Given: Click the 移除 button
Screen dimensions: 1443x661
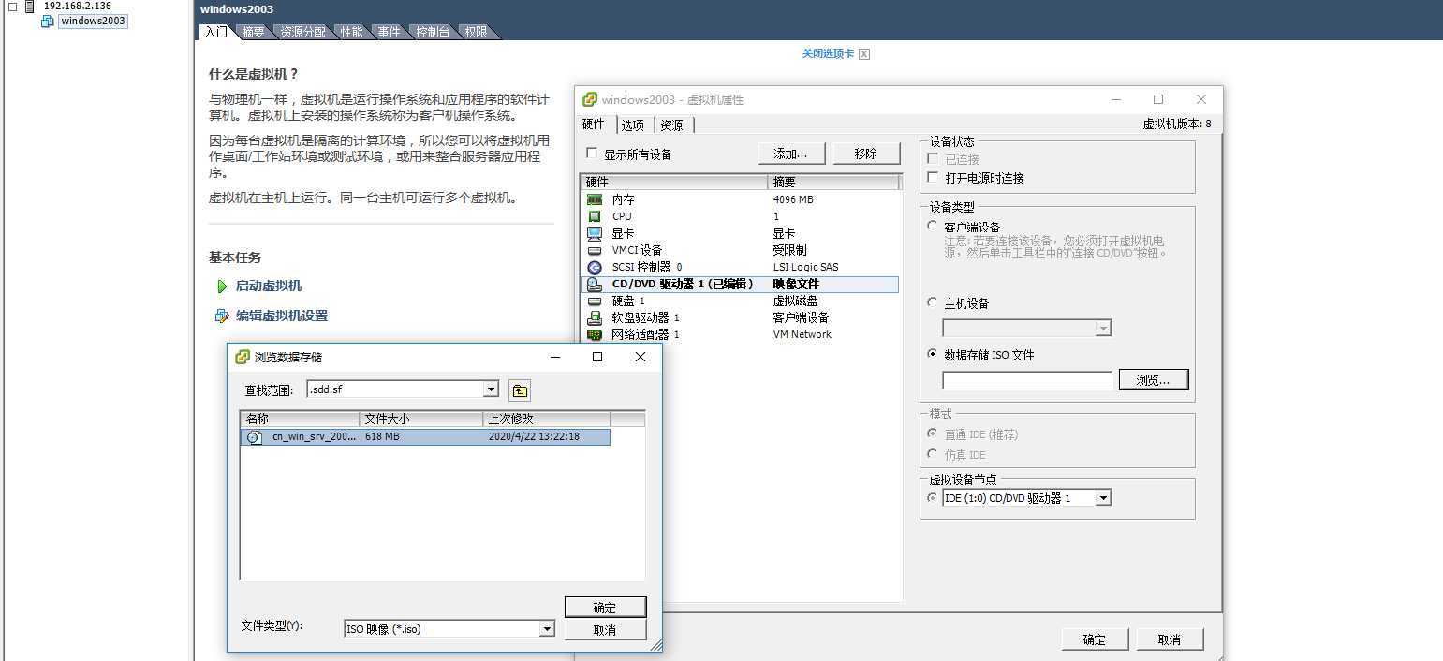Looking at the screenshot, I should tap(866, 154).
